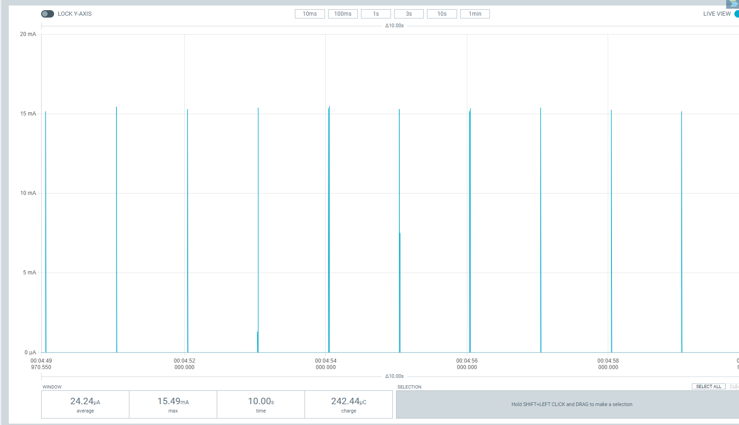This screenshot has width=739, height=425.
Task: Set time window to 1s
Action: pos(376,14)
